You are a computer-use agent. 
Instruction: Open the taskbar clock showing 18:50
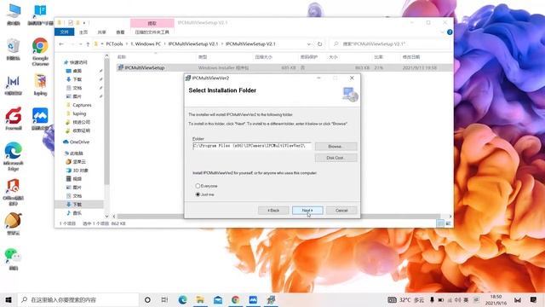pos(496,299)
